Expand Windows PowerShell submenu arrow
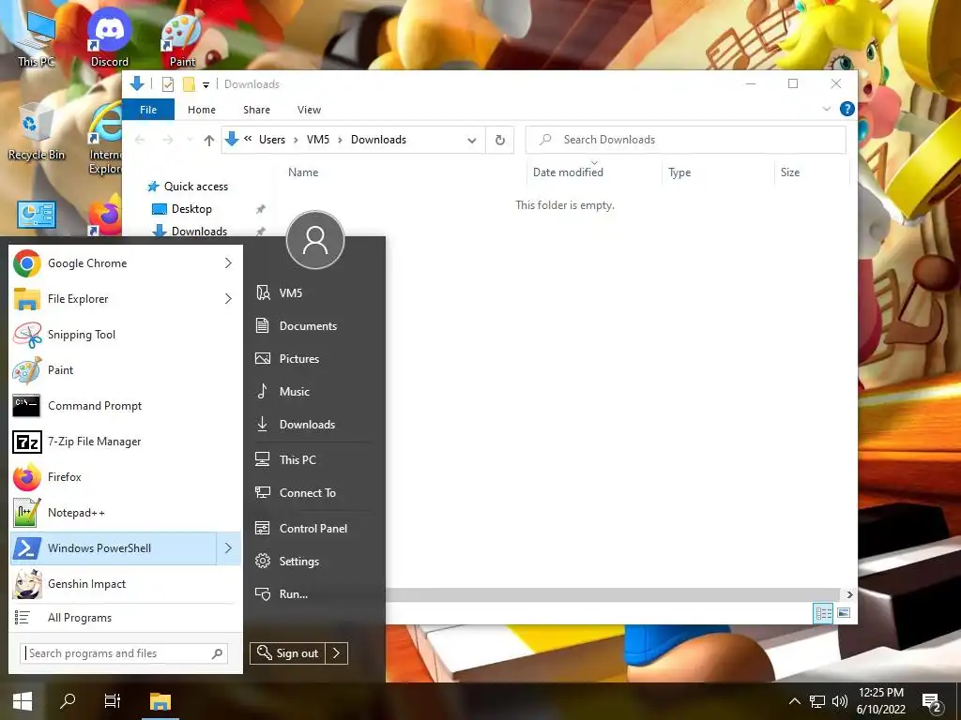Screen dimensions: 961x720 click(229, 547)
